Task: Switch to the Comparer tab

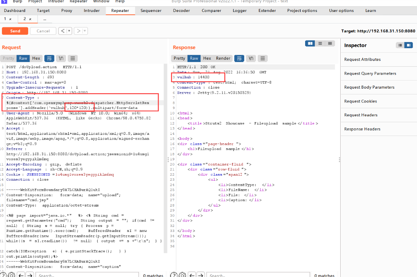Action: [x=211, y=11]
